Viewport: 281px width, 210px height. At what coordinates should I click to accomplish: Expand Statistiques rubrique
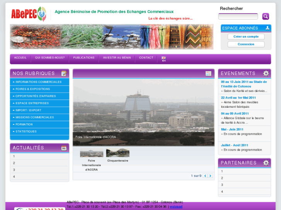(39, 131)
